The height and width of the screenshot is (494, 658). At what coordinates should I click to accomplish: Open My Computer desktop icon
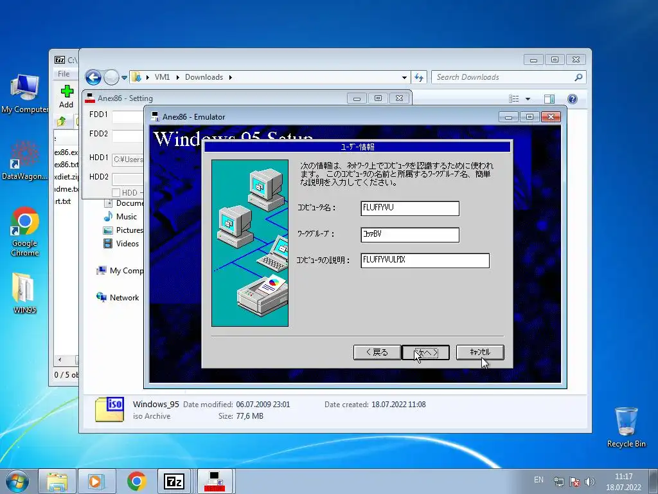click(24, 94)
